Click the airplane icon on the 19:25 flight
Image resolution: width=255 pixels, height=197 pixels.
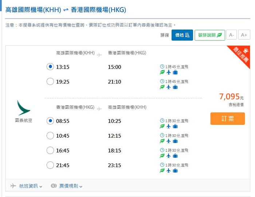tap(168, 87)
